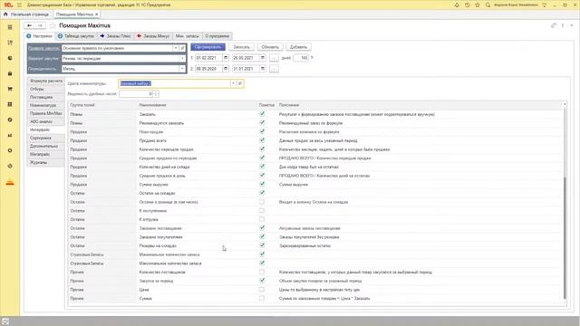Enable checkbox for the Сумма row
This screenshot has width=580, height=326.
[x=262, y=298]
